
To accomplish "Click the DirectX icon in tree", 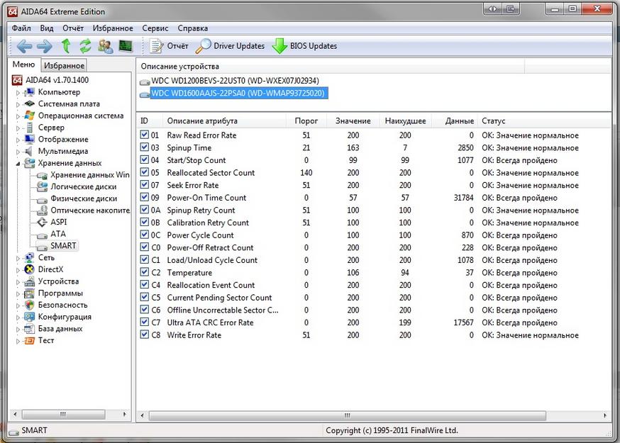I will (29, 269).
